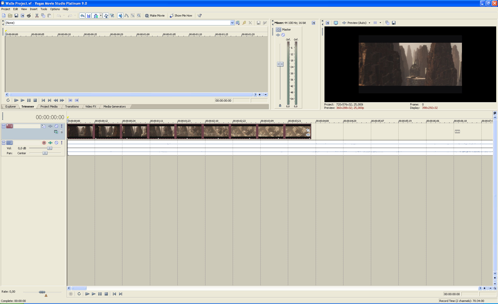This screenshot has height=304, width=498.
Task: Click the What's This help icon
Action: 199,16
